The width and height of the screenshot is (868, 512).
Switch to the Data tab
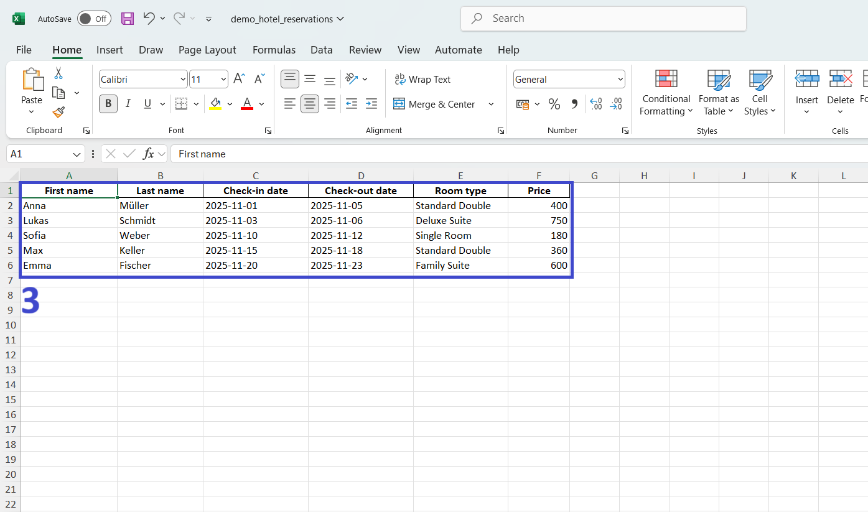coord(322,50)
